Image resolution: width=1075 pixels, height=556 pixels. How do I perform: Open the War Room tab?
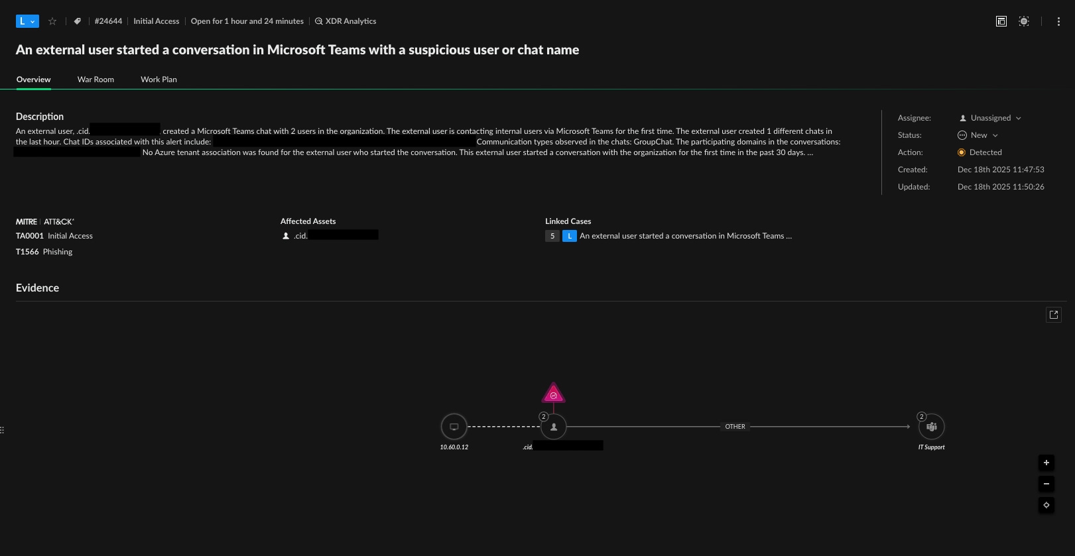point(95,80)
